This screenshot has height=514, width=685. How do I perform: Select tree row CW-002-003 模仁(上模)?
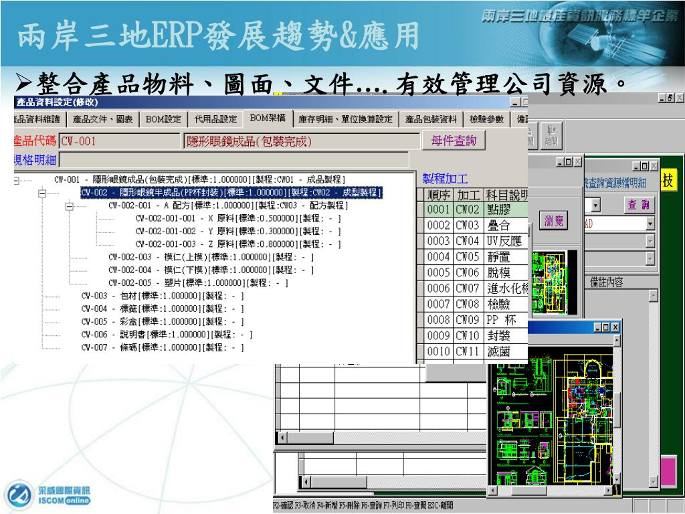(211, 257)
